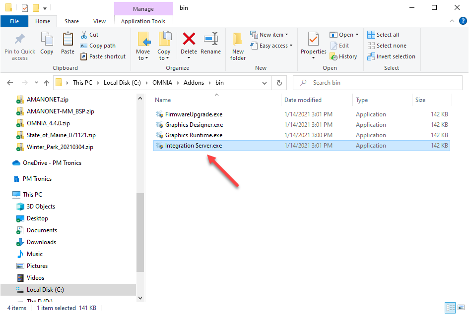
Task: Open the Application Tools tab
Action: [143, 21]
